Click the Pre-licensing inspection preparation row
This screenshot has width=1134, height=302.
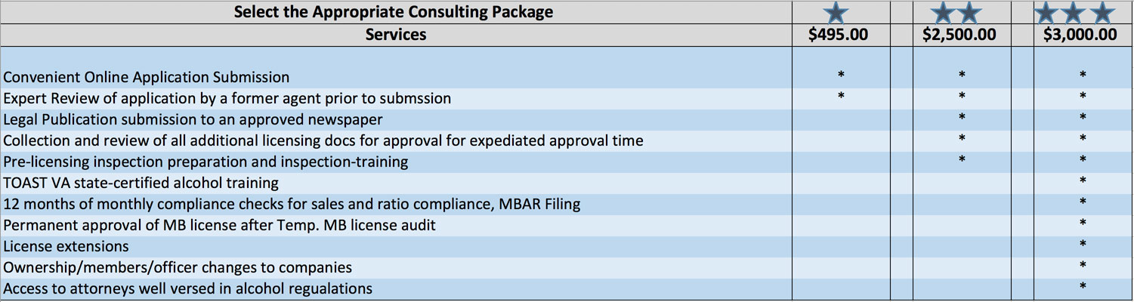point(205,162)
